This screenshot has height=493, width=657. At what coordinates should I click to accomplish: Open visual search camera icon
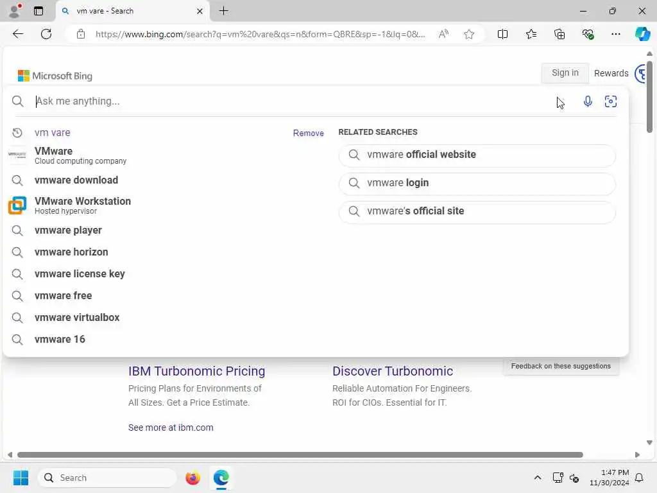tap(611, 101)
